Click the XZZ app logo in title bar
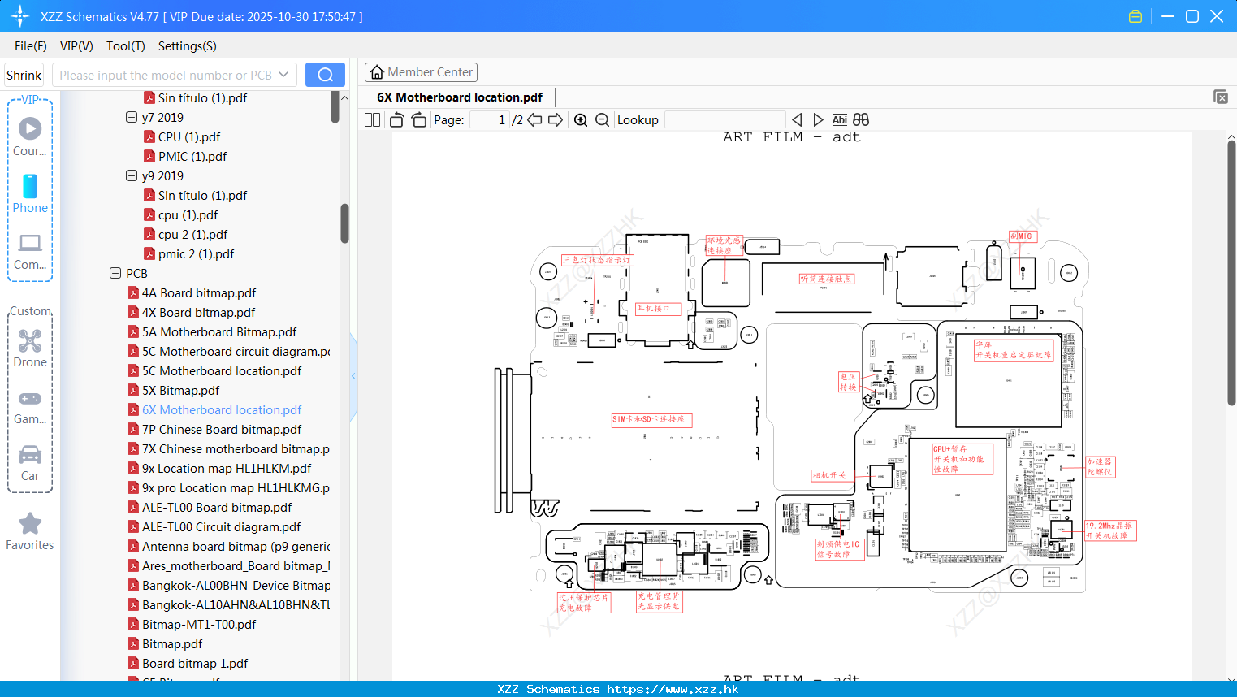 (19, 16)
